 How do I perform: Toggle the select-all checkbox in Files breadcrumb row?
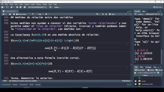135,73
